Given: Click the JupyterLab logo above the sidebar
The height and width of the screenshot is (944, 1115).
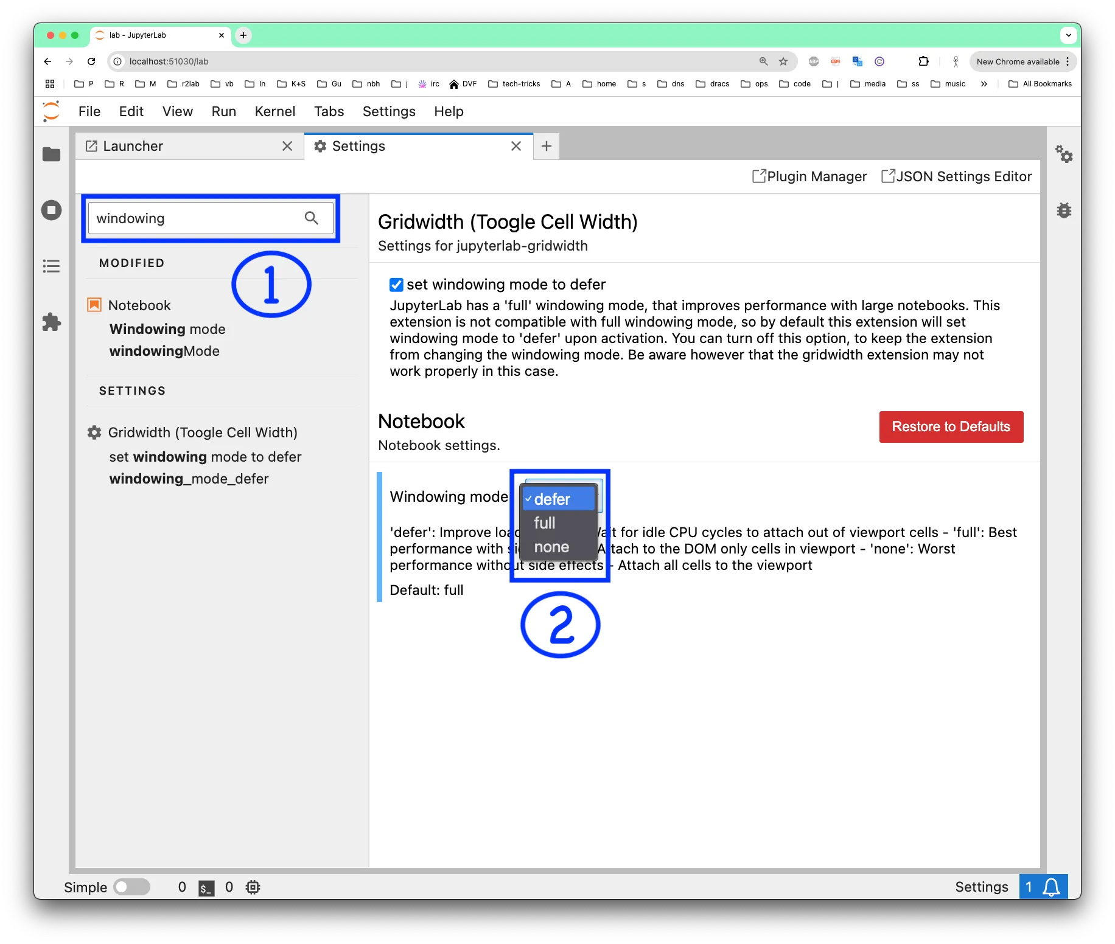Looking at the screenshot, I should click(x=51, y=111).
